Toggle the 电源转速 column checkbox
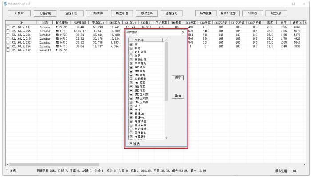 131,121
